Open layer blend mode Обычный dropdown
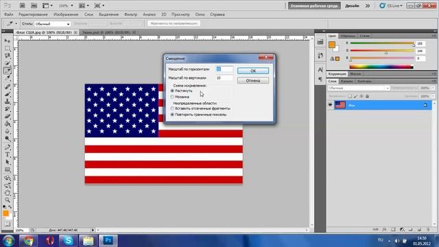The height and width of the screenshot is (247, 439). pos(358,88)
